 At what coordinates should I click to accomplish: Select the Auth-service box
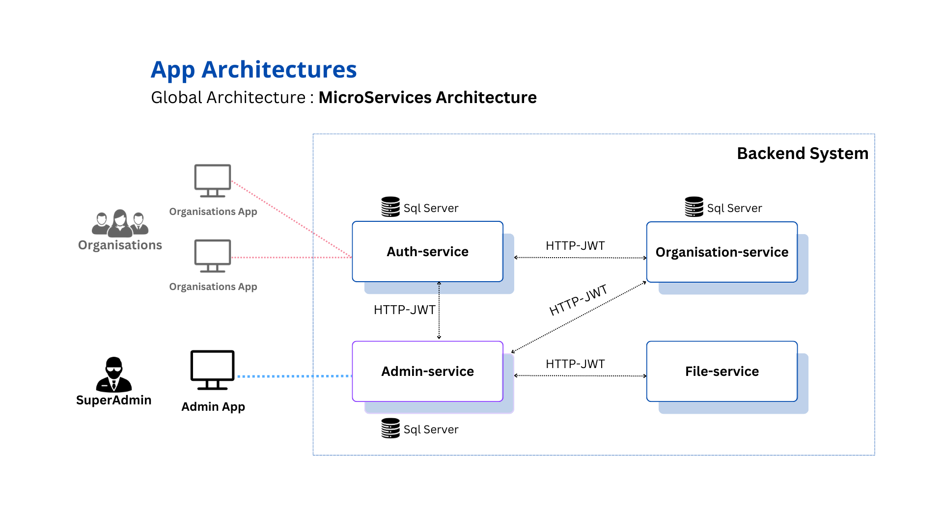(428, 251)
